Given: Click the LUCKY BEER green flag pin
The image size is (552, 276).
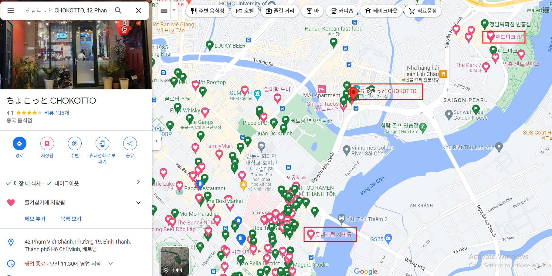Looking at the screenshot, I should tap(210, 46).
